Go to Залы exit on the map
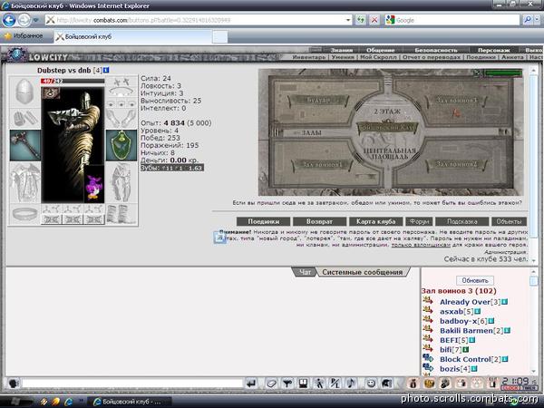Image resolution: width=544 pixels, height=408 pixels. coord(307,132)
